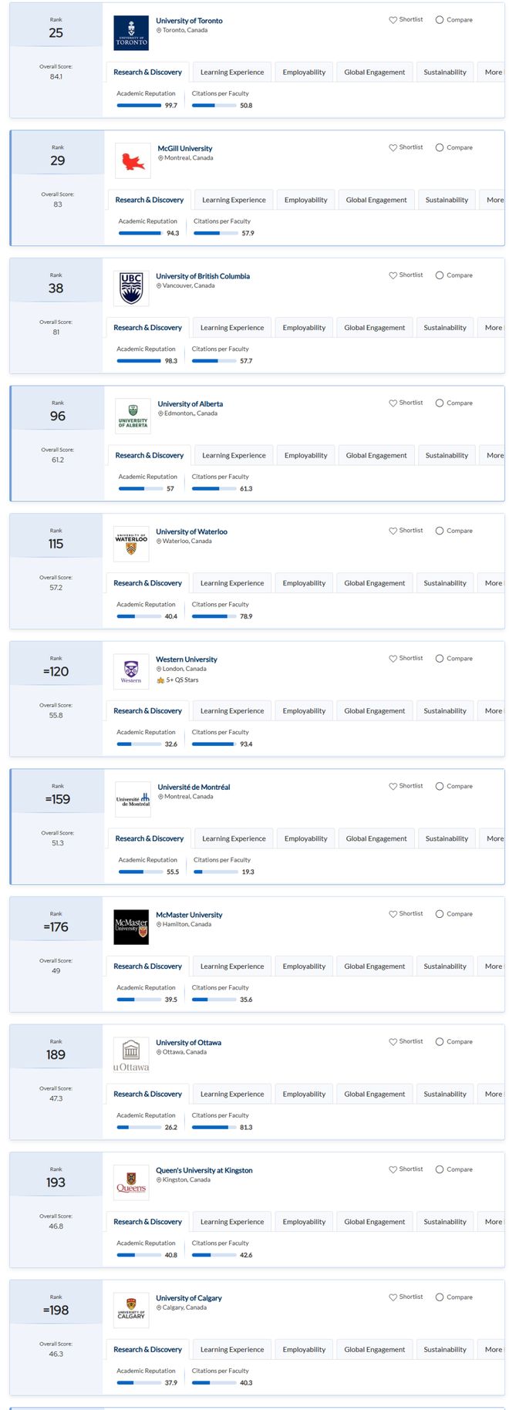Open the More tab for University of Waterloo
509x1410 pixels.
(494, 583)
